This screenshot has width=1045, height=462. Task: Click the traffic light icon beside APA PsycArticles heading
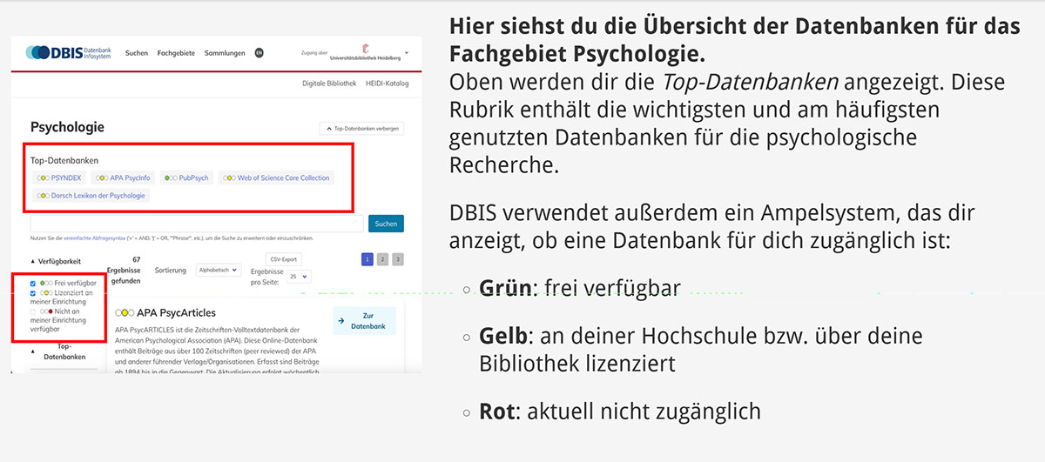(x=125, y=312)
